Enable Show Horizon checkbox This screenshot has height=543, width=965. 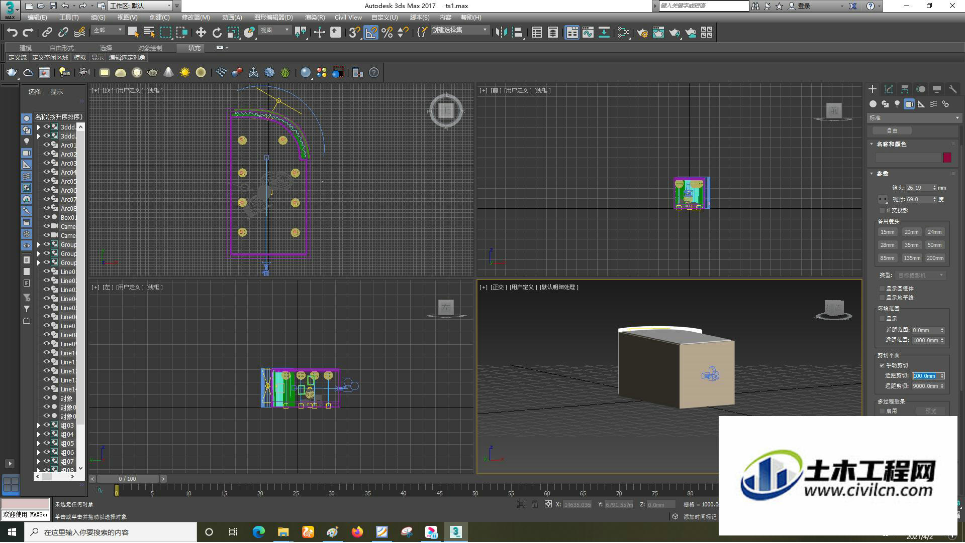882,298
